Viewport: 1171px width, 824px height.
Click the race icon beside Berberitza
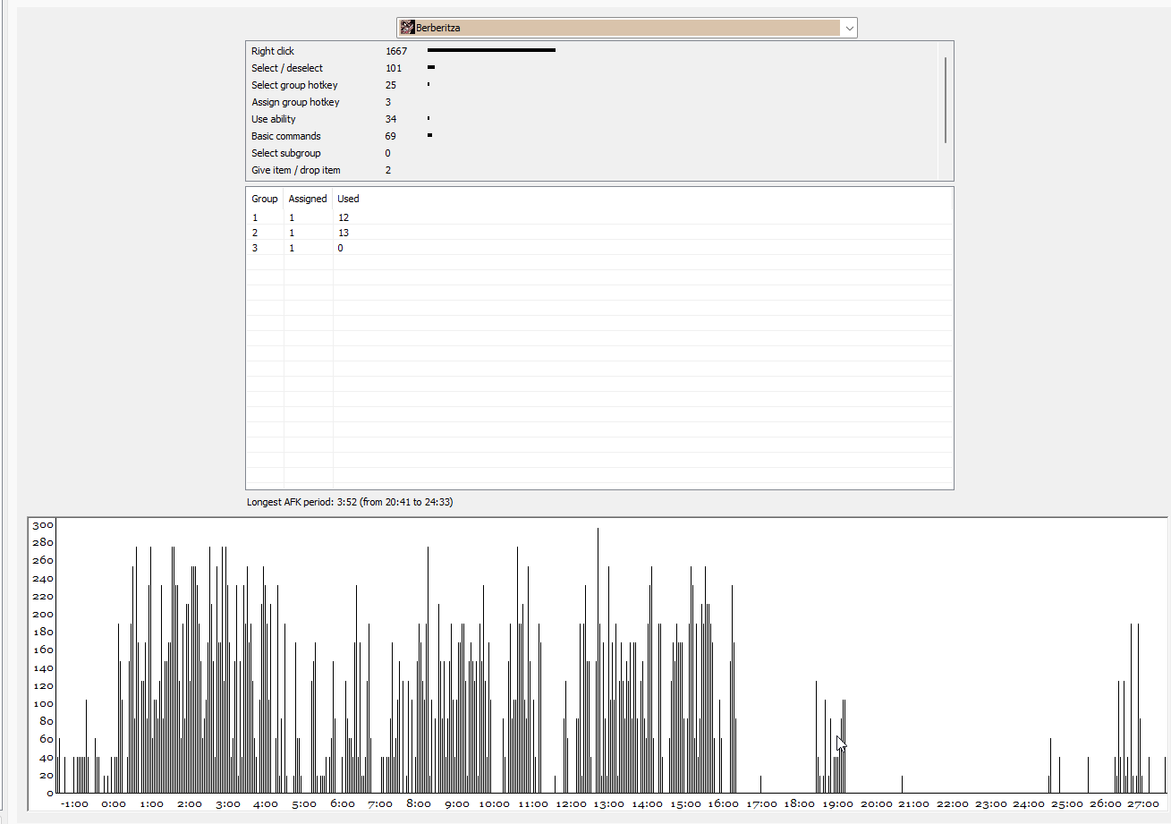tap(407, 28)
